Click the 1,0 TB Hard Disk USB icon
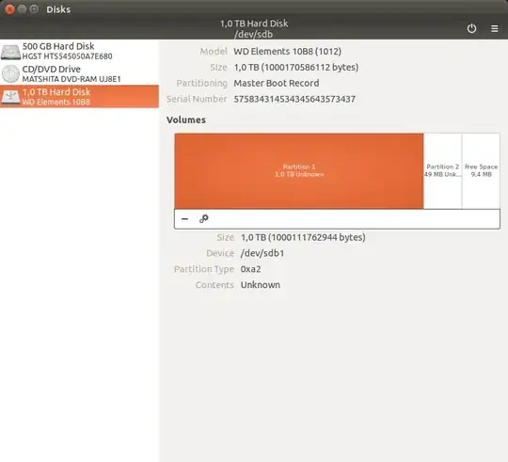The image size is (508, 462). 10,97
